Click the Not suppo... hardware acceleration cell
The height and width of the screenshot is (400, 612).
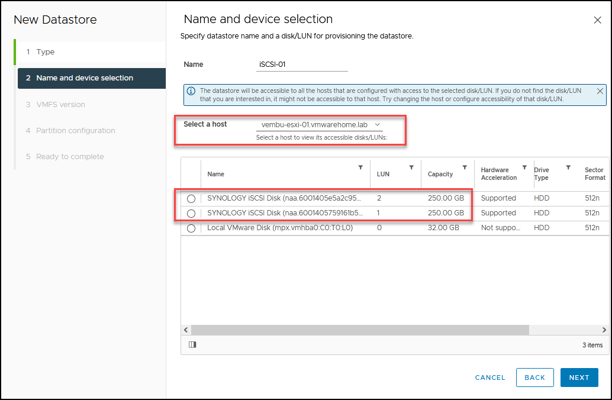point(500,228)
